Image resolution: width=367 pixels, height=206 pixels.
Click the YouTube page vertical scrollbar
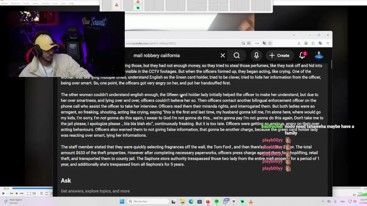pos(331,65)
